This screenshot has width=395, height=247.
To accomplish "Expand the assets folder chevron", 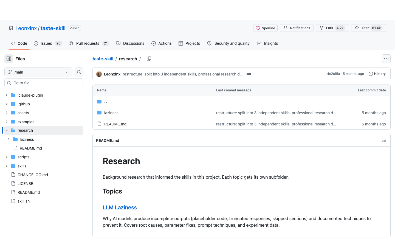I will pyautogui.click(x=7, y=113).
